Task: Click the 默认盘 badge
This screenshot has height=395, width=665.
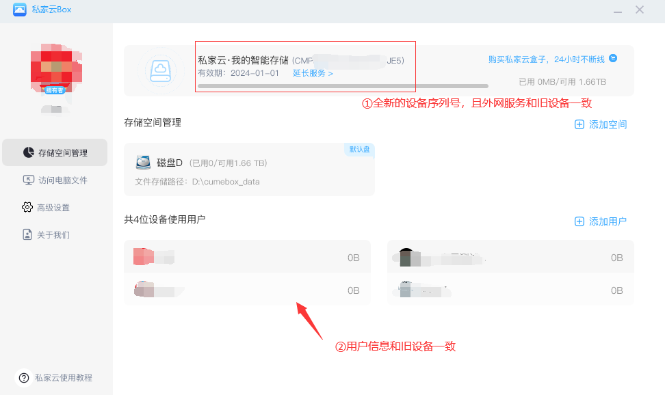Action: click(359, 149)
